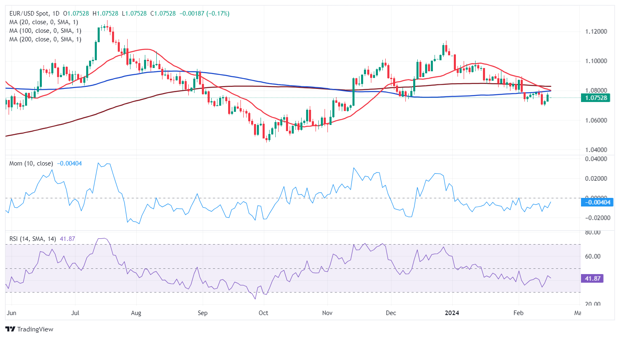Click the Jul label on time axis
This screenshot has width=620, height=338.
click(x=75, y=313)
